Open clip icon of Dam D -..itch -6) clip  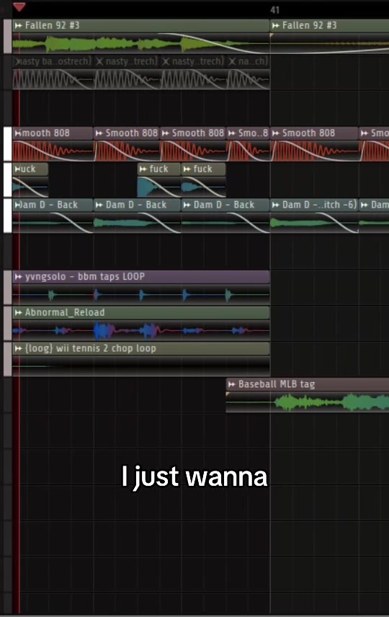point(276,205)
